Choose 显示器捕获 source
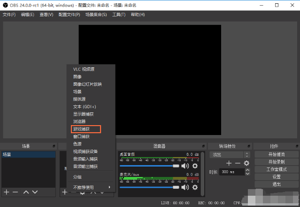 [84, 114]
